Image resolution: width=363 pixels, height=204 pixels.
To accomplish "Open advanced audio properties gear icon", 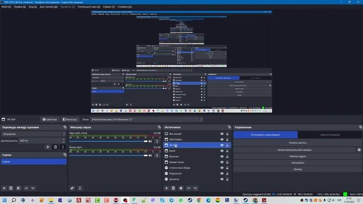I will tap(72, 188).
